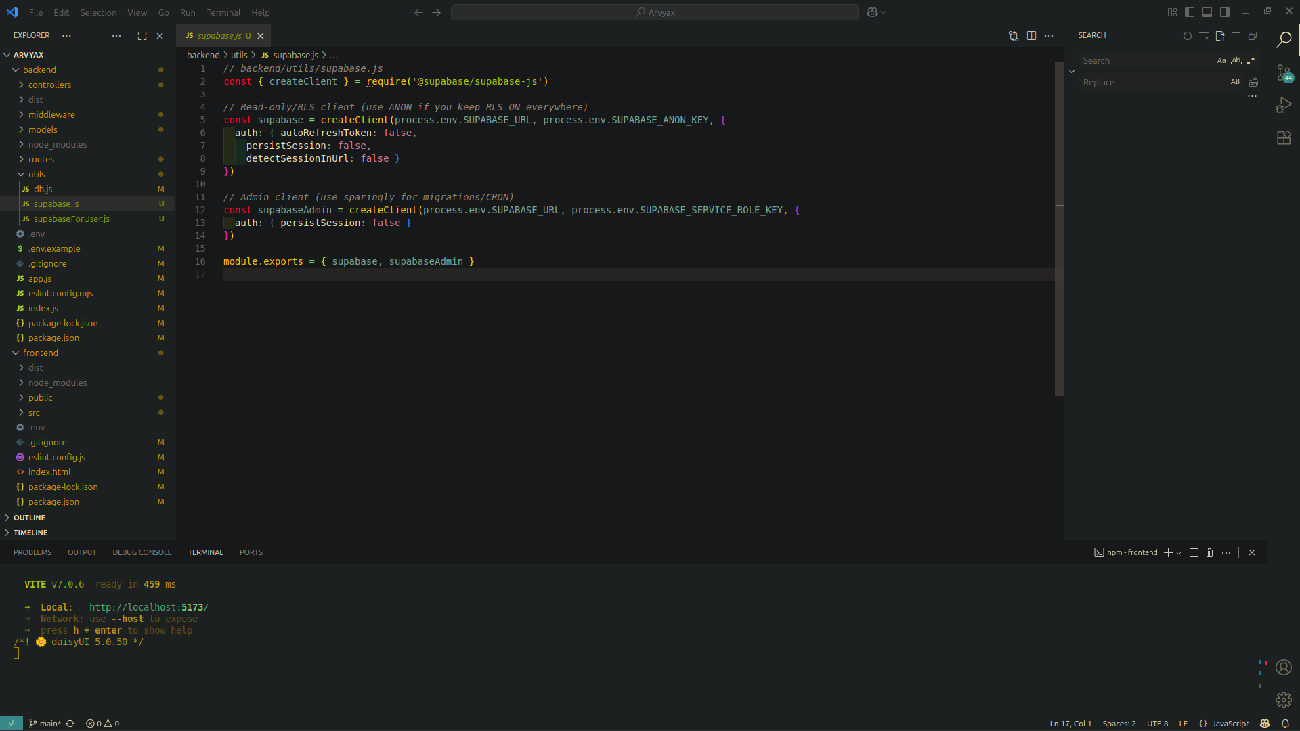Open Copilot status icon in status bar
The width and height of the screenshot is (1300, 731).
pyautogui.click(x=1265, y=724)
